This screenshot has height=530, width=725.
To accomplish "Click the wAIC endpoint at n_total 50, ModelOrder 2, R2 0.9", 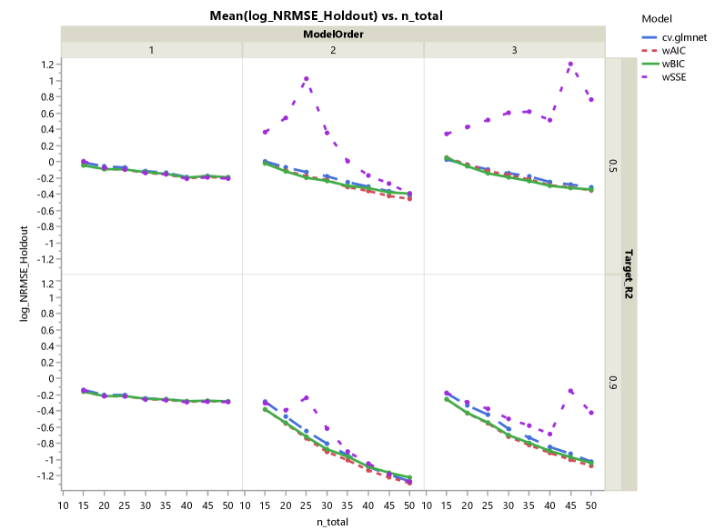I will [x=409, y=483].
